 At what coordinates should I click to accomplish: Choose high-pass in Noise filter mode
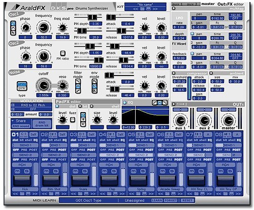pyautogui.click(x=78, y=91)
